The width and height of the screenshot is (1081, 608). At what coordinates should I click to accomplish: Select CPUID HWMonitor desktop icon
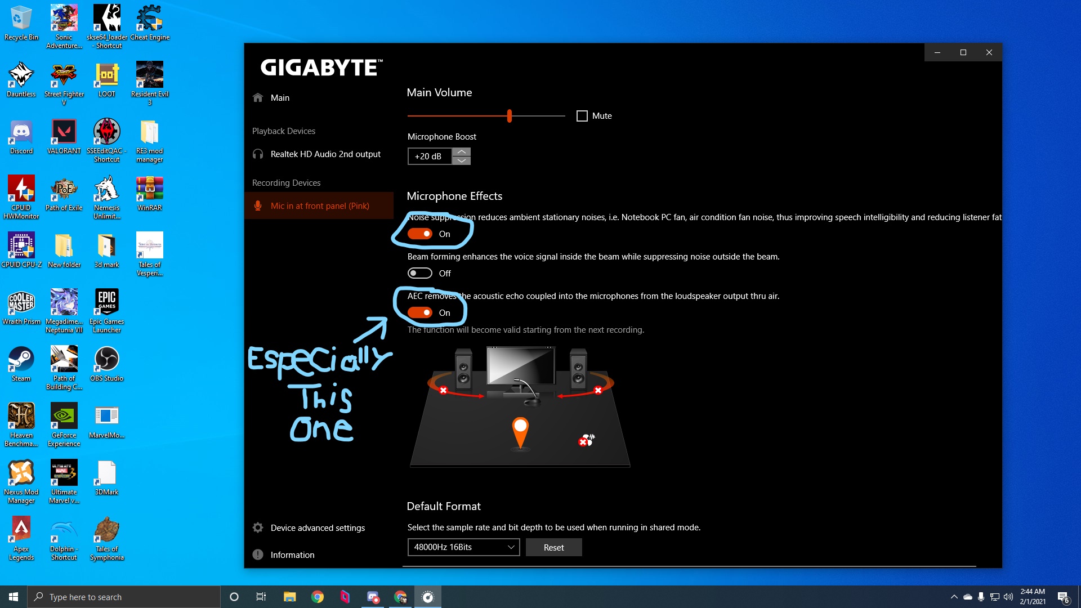tap(21, 197)
